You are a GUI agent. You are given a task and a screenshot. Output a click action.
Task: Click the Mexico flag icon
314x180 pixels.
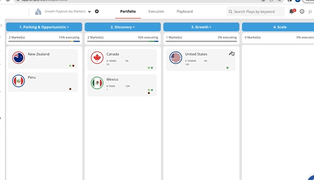(x=97, y=83)
